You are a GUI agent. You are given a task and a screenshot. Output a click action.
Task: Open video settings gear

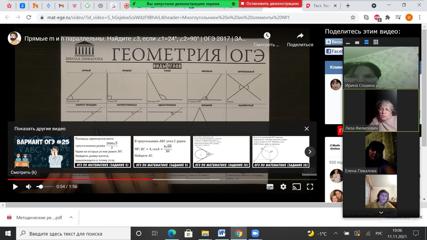[283, 187]
